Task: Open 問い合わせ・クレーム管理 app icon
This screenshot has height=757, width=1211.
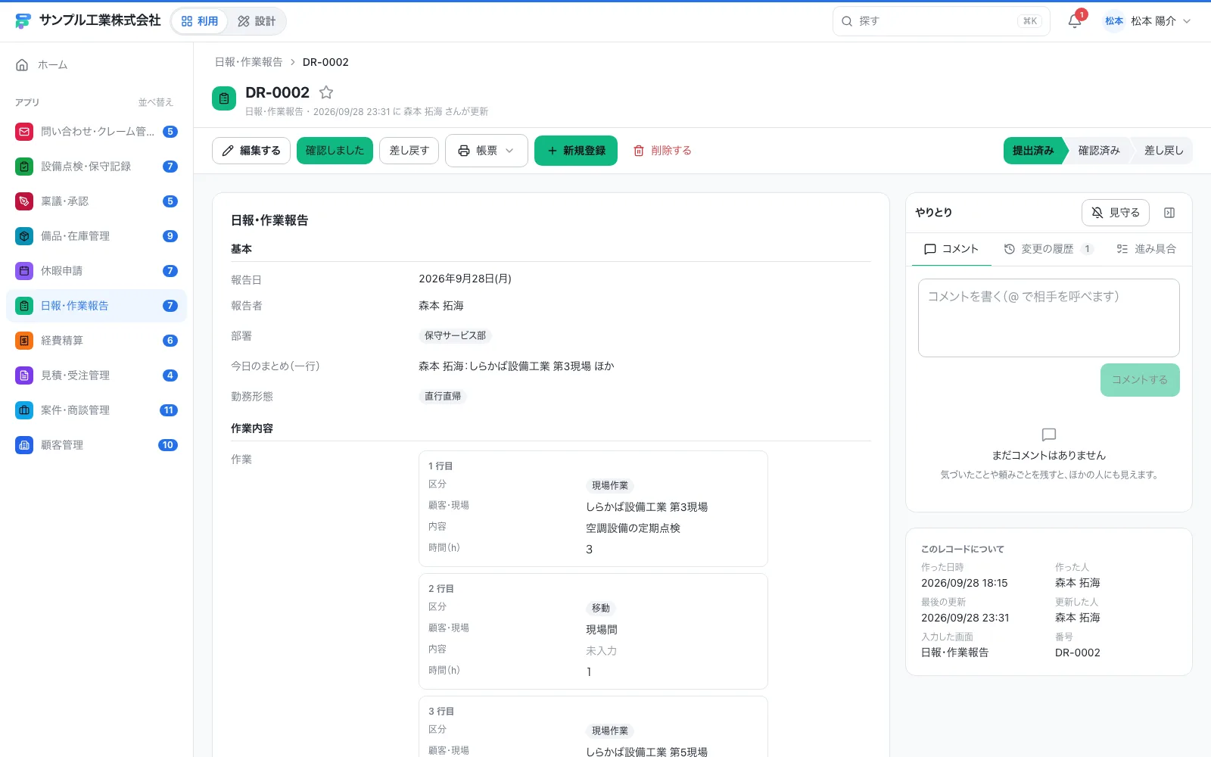Action: [x=24, y=132]
